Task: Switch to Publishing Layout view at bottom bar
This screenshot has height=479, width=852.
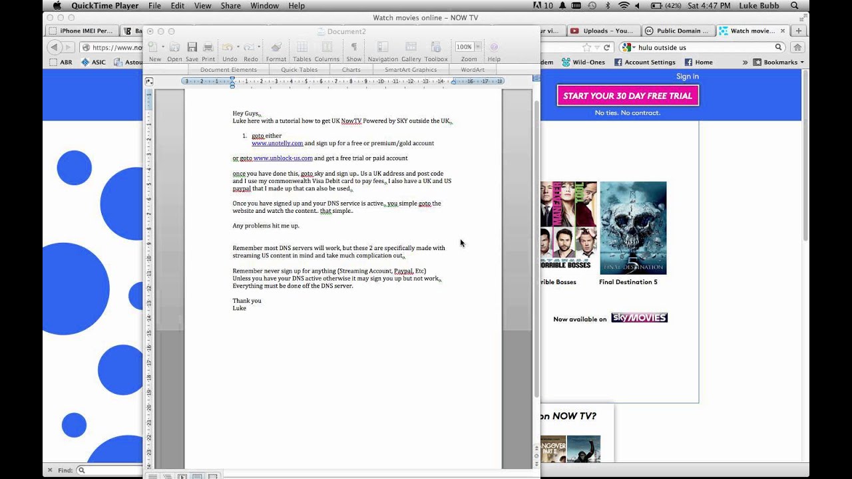Action: 182,476
